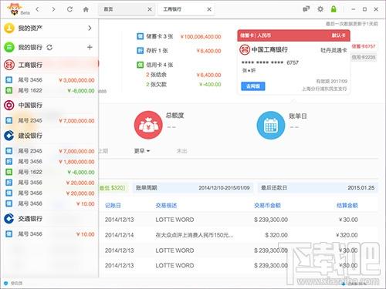Click the $ 320.00 transaction amount

tap(276, 235)
